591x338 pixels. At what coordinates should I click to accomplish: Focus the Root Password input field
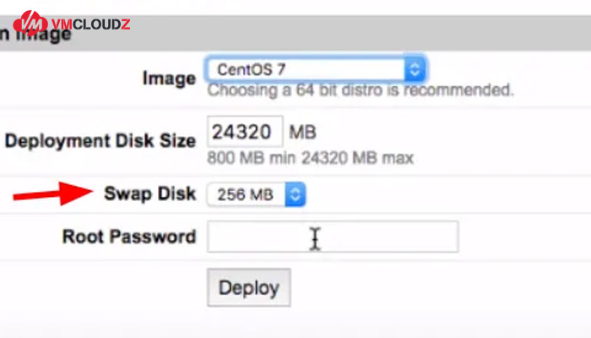[x=333, y=237]
